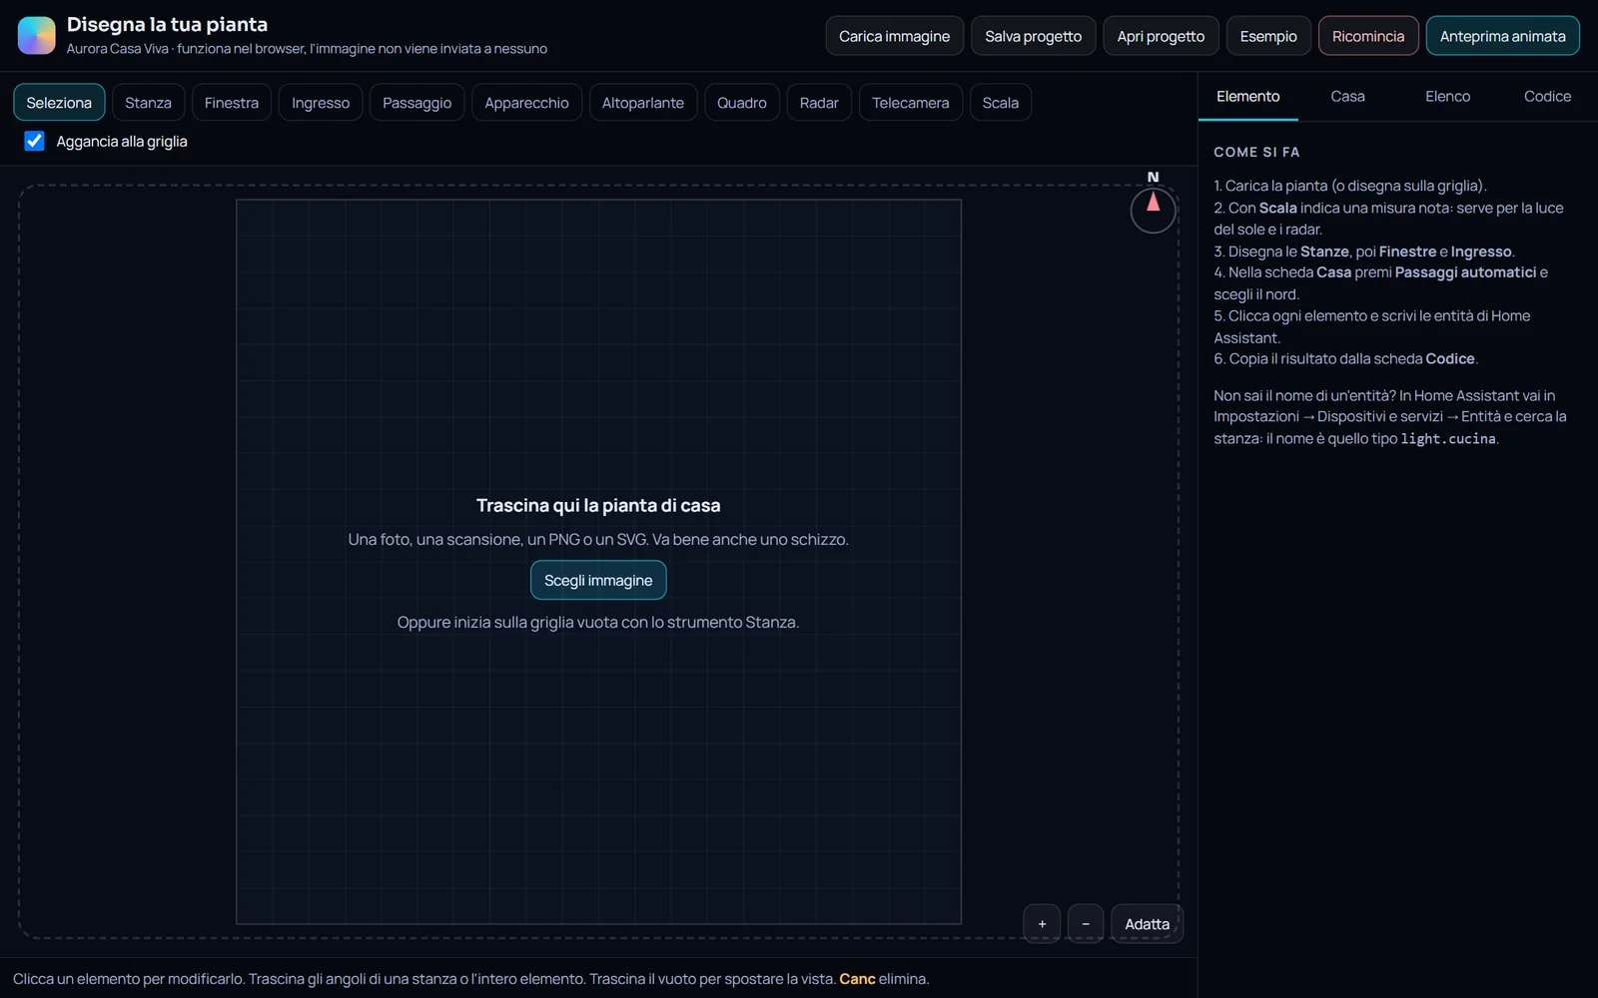The width and height of the screenshot is (1598, 998).
Task: Choose the Stanza drawing tool
Action: click(148, 103)
